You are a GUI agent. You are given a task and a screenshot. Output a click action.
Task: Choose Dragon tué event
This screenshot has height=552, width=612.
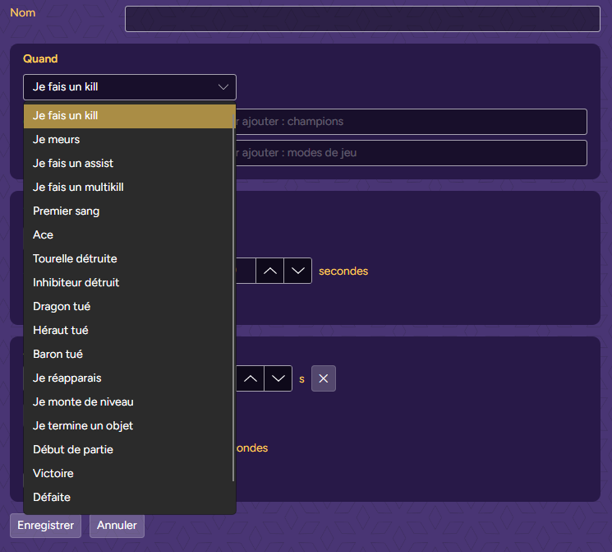click(129, 307)
